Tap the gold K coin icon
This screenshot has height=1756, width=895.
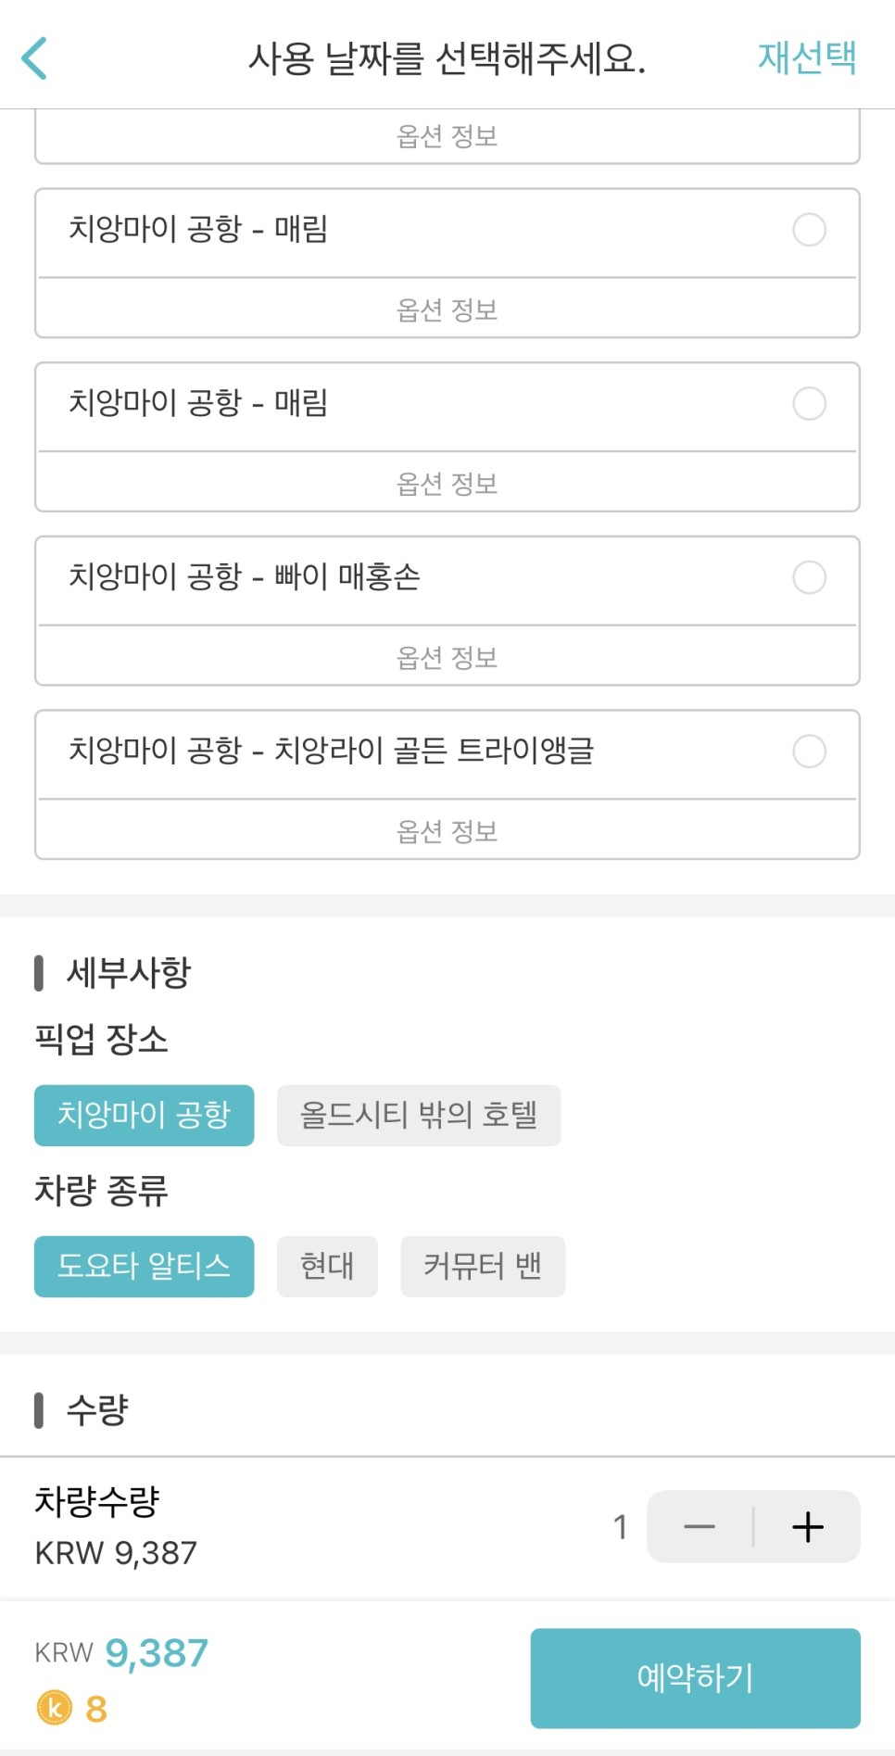point(54,1708)
